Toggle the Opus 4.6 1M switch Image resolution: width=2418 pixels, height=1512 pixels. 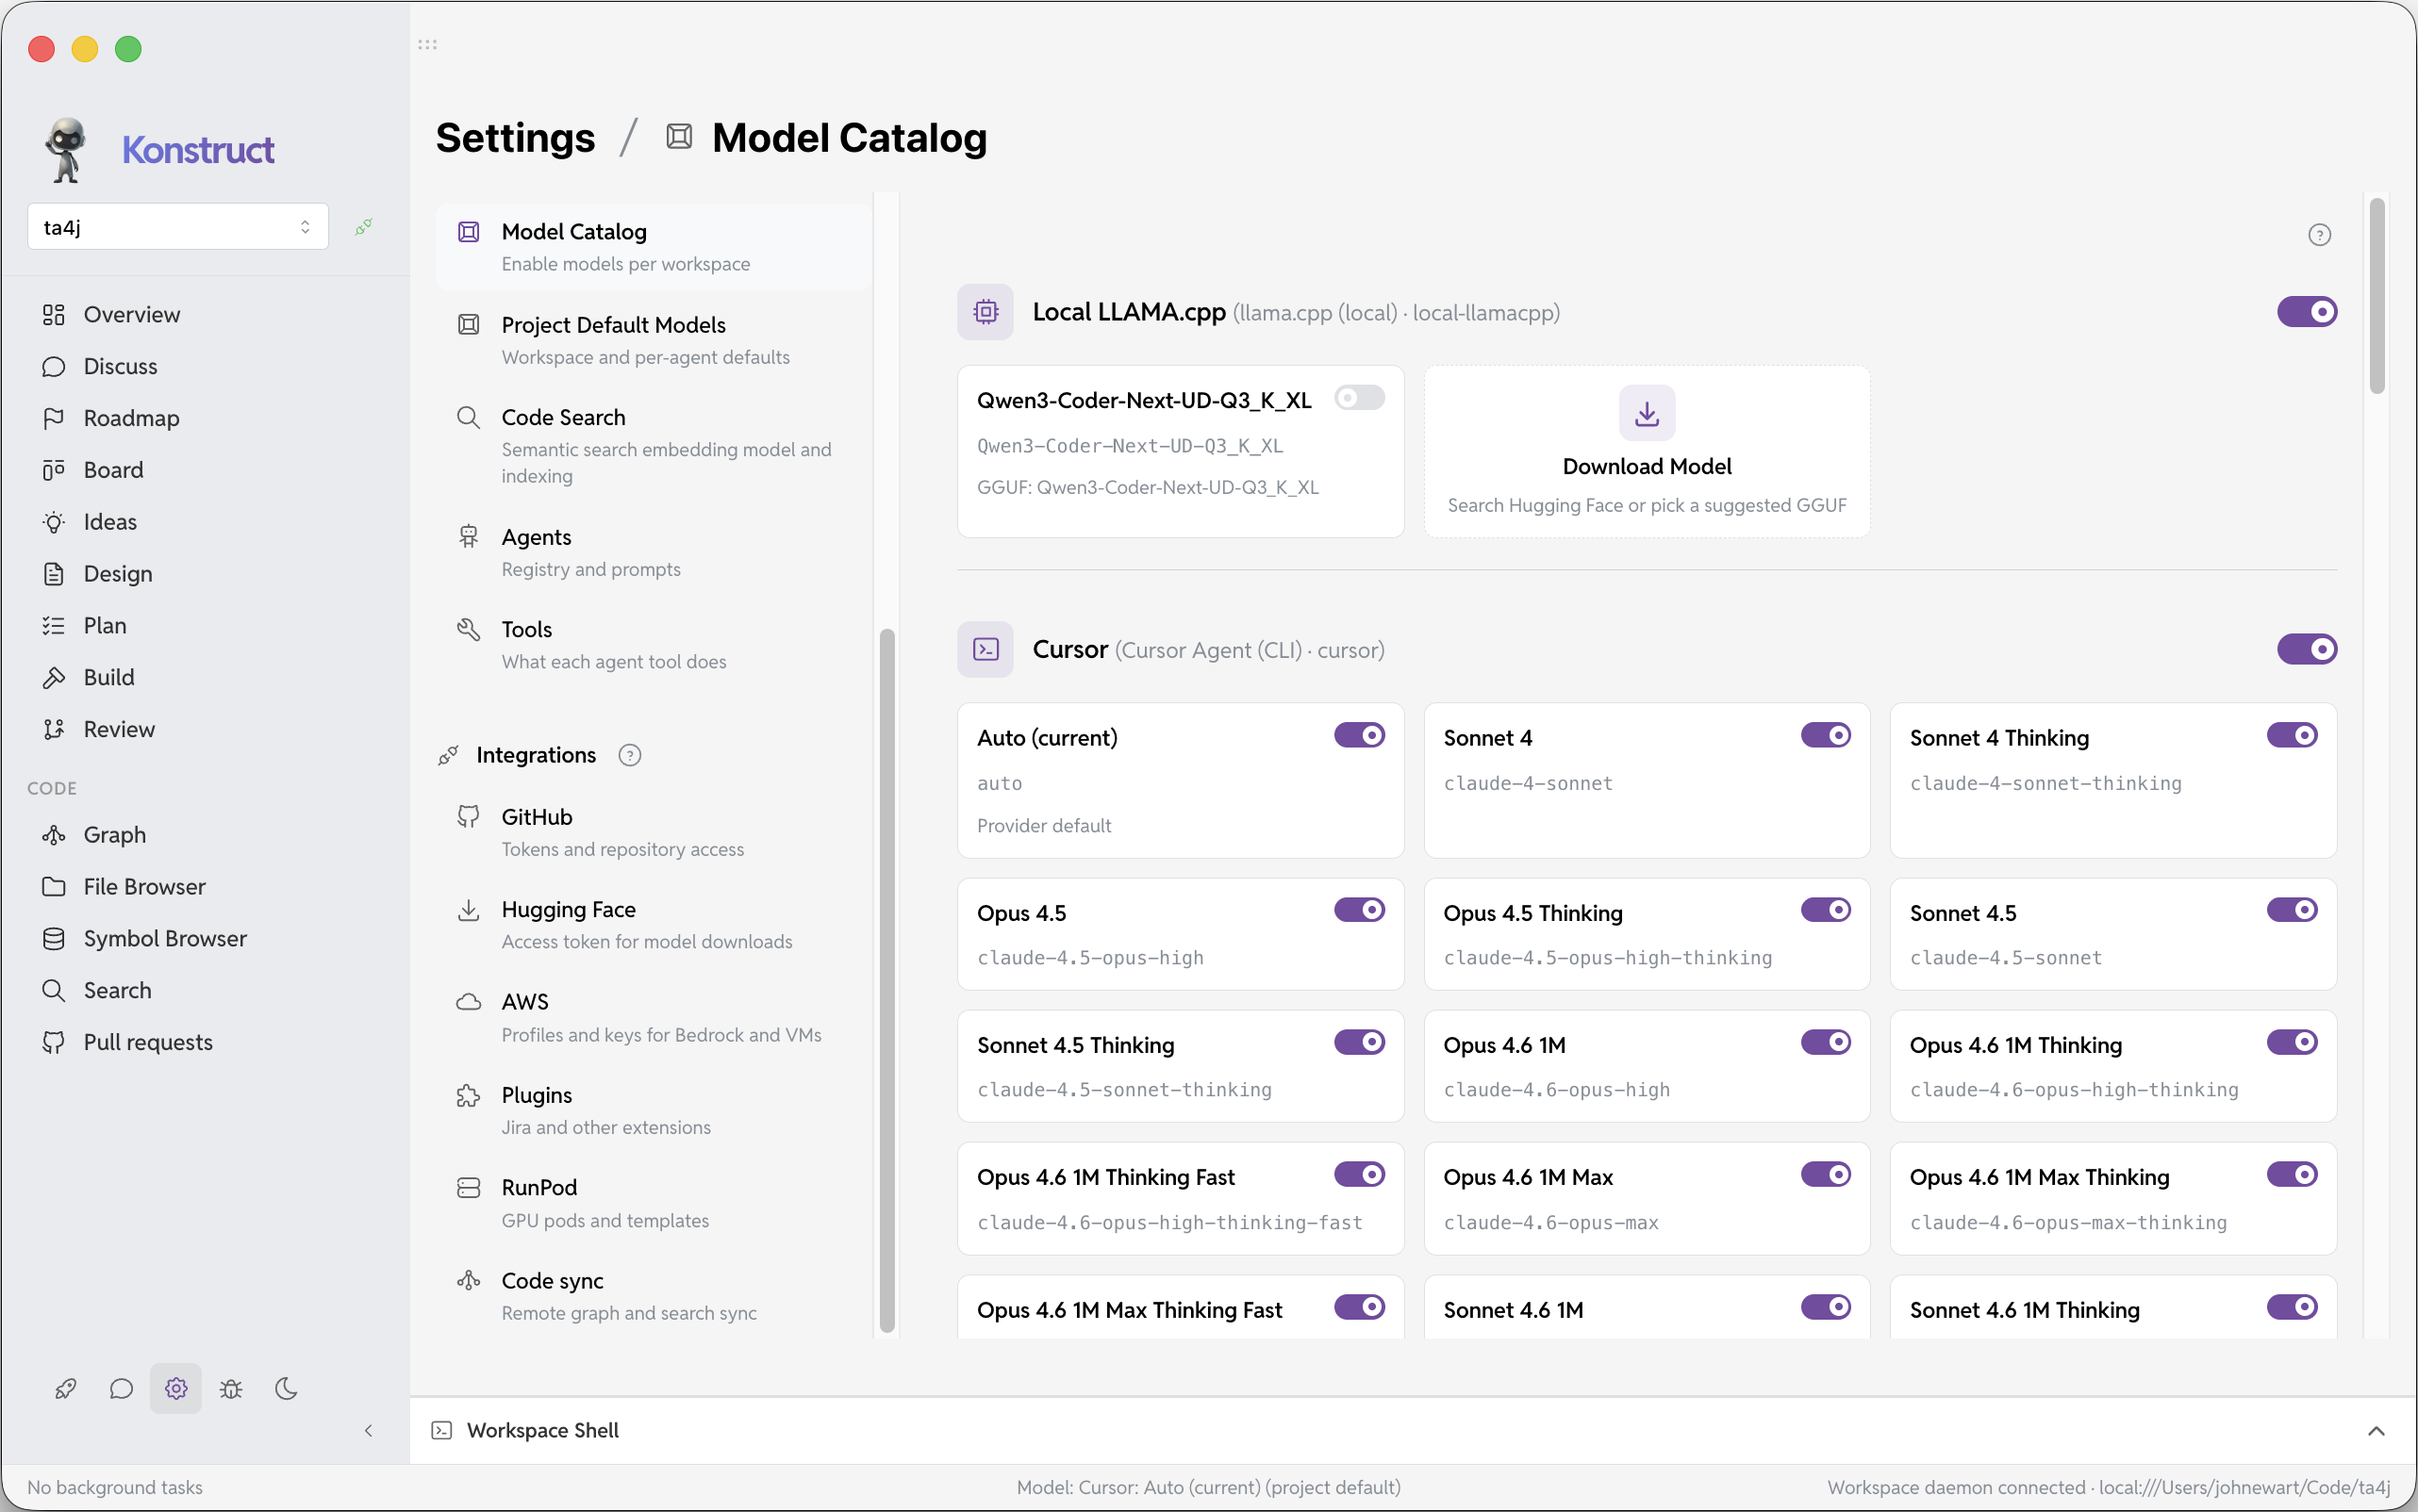tap(1826, 1042)
